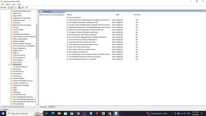The height and width of the screenshot is (116, 206).
Task: Sort by the Comment column header
Action: tap(137, 15)
